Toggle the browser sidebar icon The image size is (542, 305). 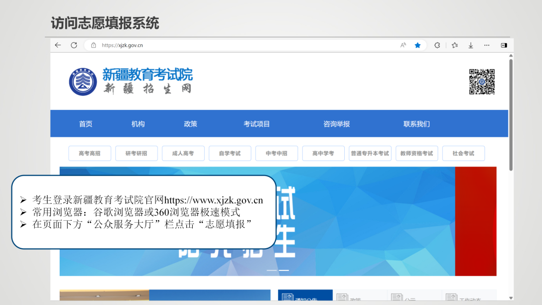pos(504,45)
